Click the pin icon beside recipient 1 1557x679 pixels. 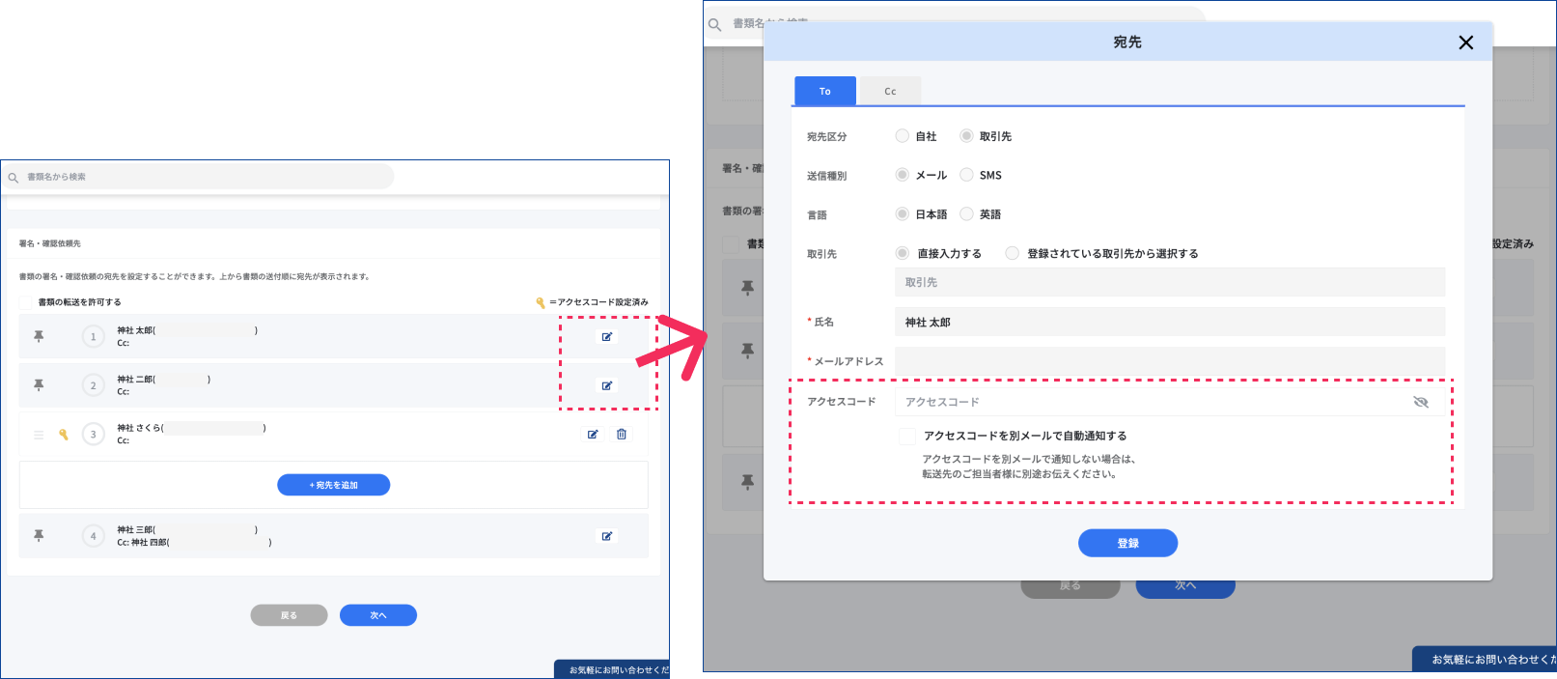click(x=39, y=336)
